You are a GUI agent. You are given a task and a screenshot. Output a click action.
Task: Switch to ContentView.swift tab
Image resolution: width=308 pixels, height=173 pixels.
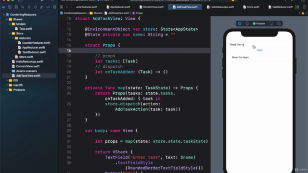152,7
